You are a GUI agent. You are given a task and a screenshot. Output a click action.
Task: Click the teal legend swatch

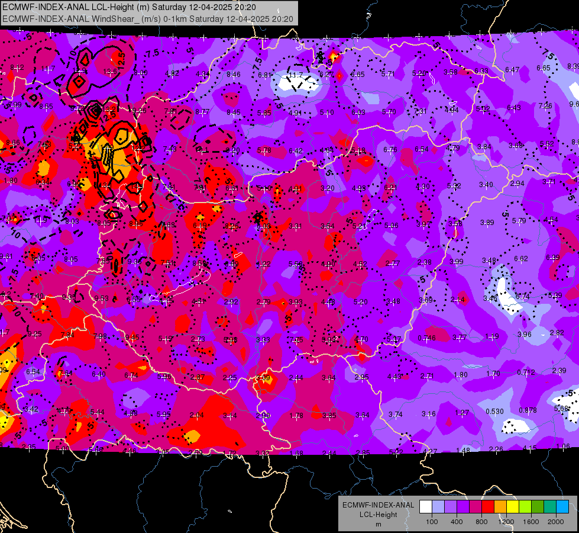tap(550, 506)
